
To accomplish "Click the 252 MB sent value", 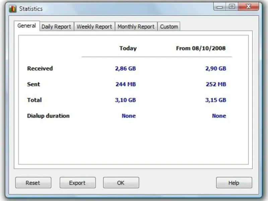I will click(x=216, y=84).
